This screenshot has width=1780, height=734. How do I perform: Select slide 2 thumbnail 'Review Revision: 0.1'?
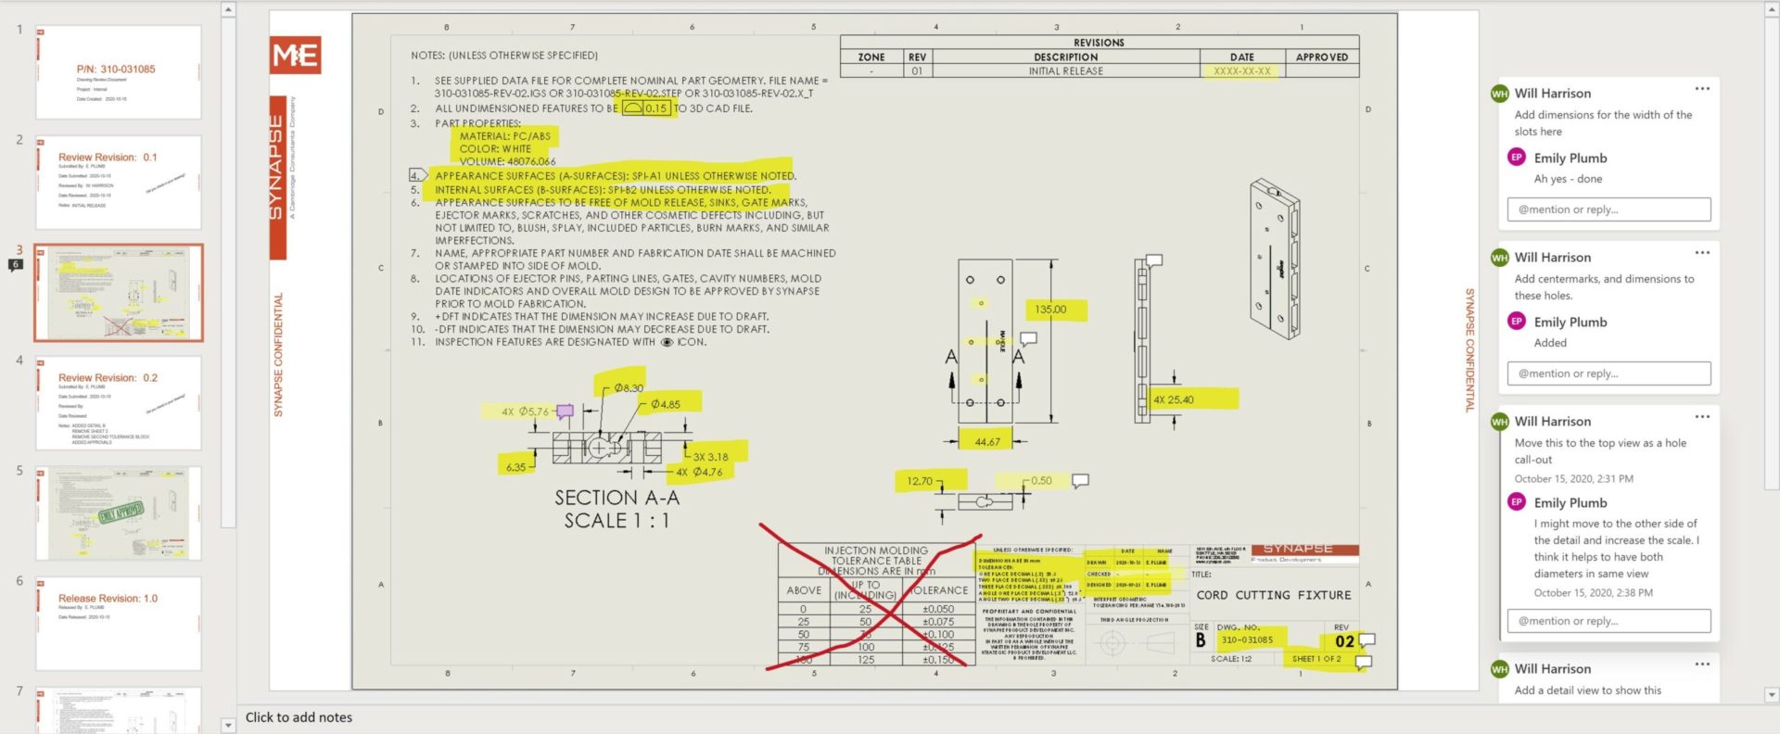point(119,183)
